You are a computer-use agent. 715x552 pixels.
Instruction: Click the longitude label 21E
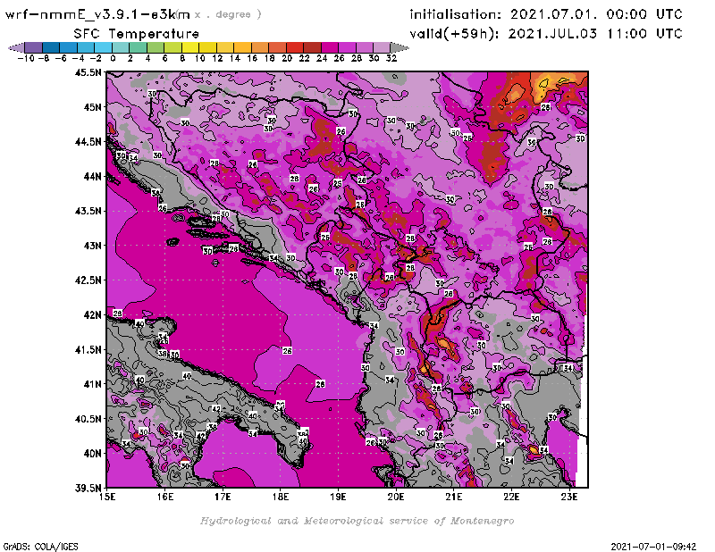pyautogui.click(x=454, y=497)
